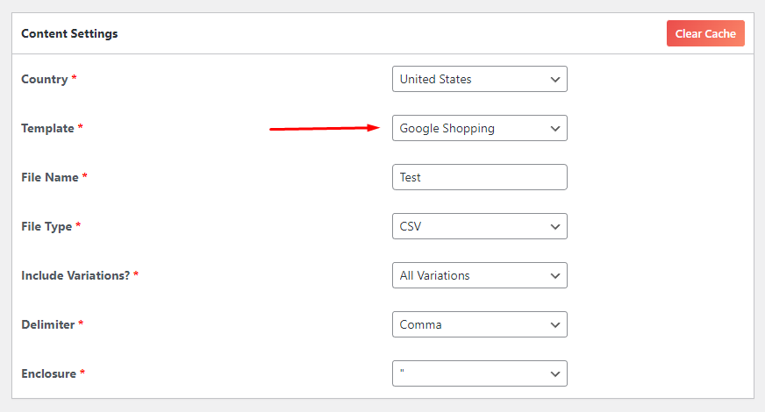Click the Content Settings heading
This screenshot has height=412, width=765.
(69, 33)
